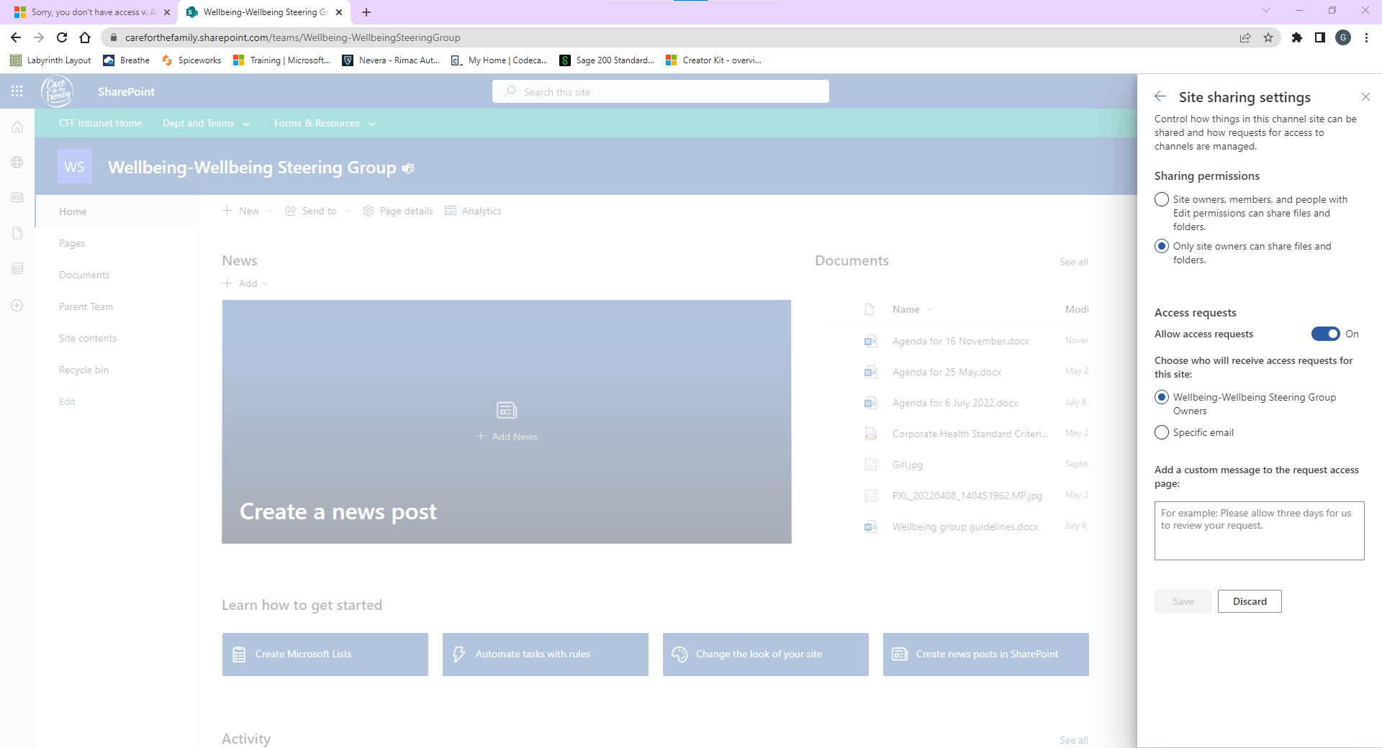Open the Home icon in the left app bar

(x=17, y=127)
